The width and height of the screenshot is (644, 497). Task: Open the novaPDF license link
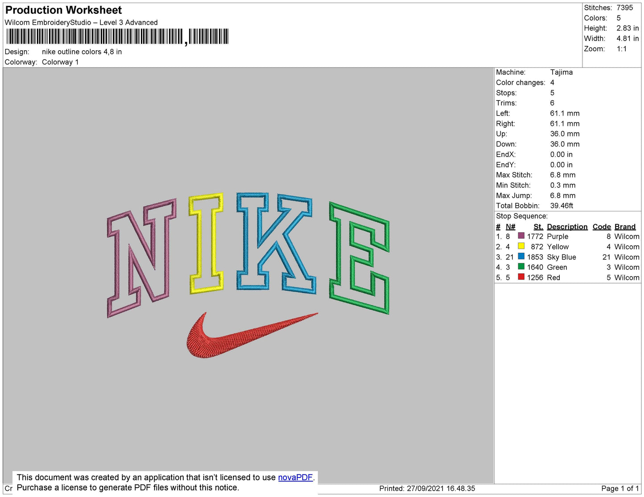point(295,477)
